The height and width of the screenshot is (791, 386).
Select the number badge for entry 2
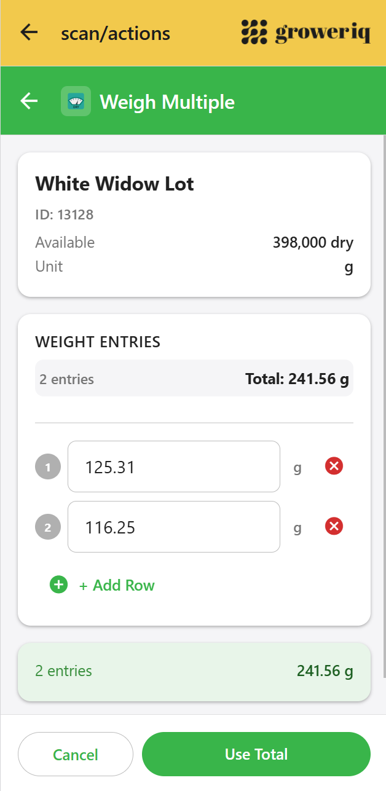pos(47,527)
